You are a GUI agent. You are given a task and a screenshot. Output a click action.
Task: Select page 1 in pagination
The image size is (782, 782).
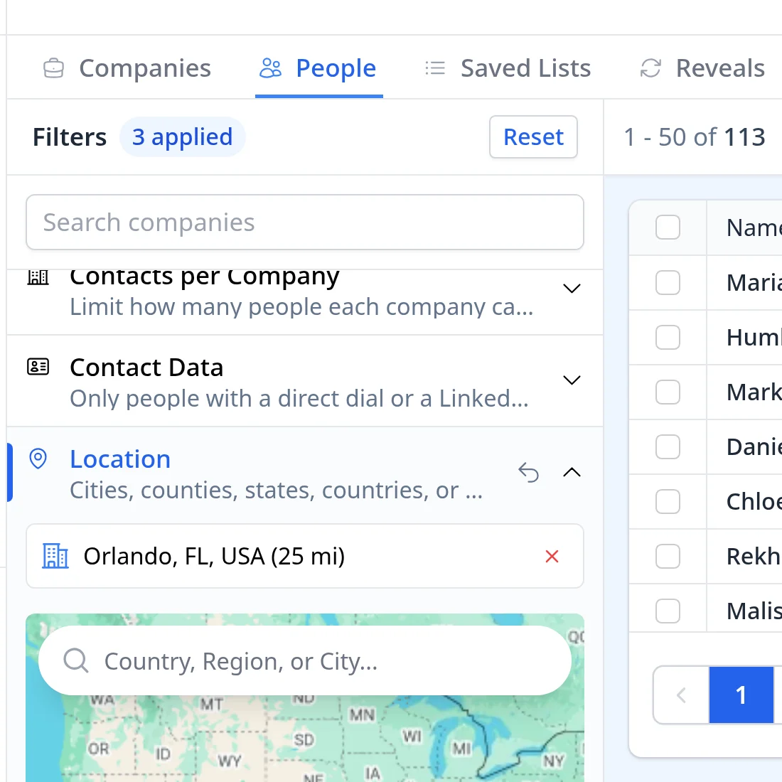pos(741,695)
